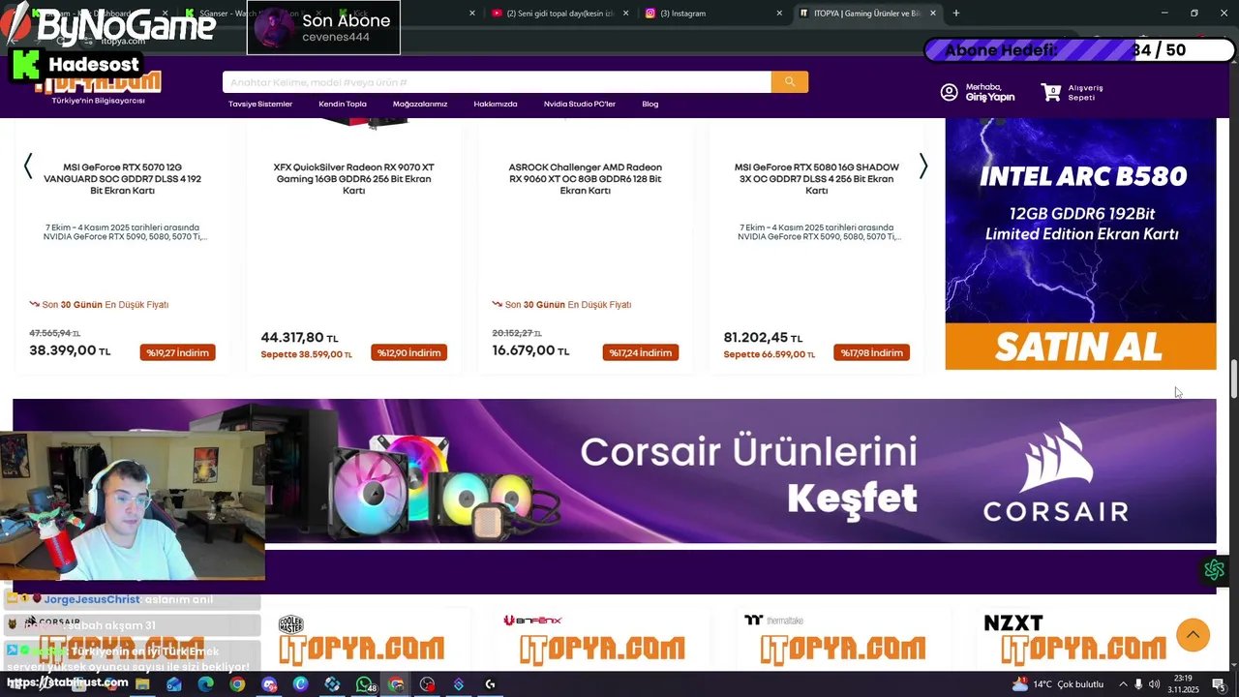Click the struck-through 47.565,94 TL price
The width and height of the screenshot is (1239, 697).
(x=55, y=333)
